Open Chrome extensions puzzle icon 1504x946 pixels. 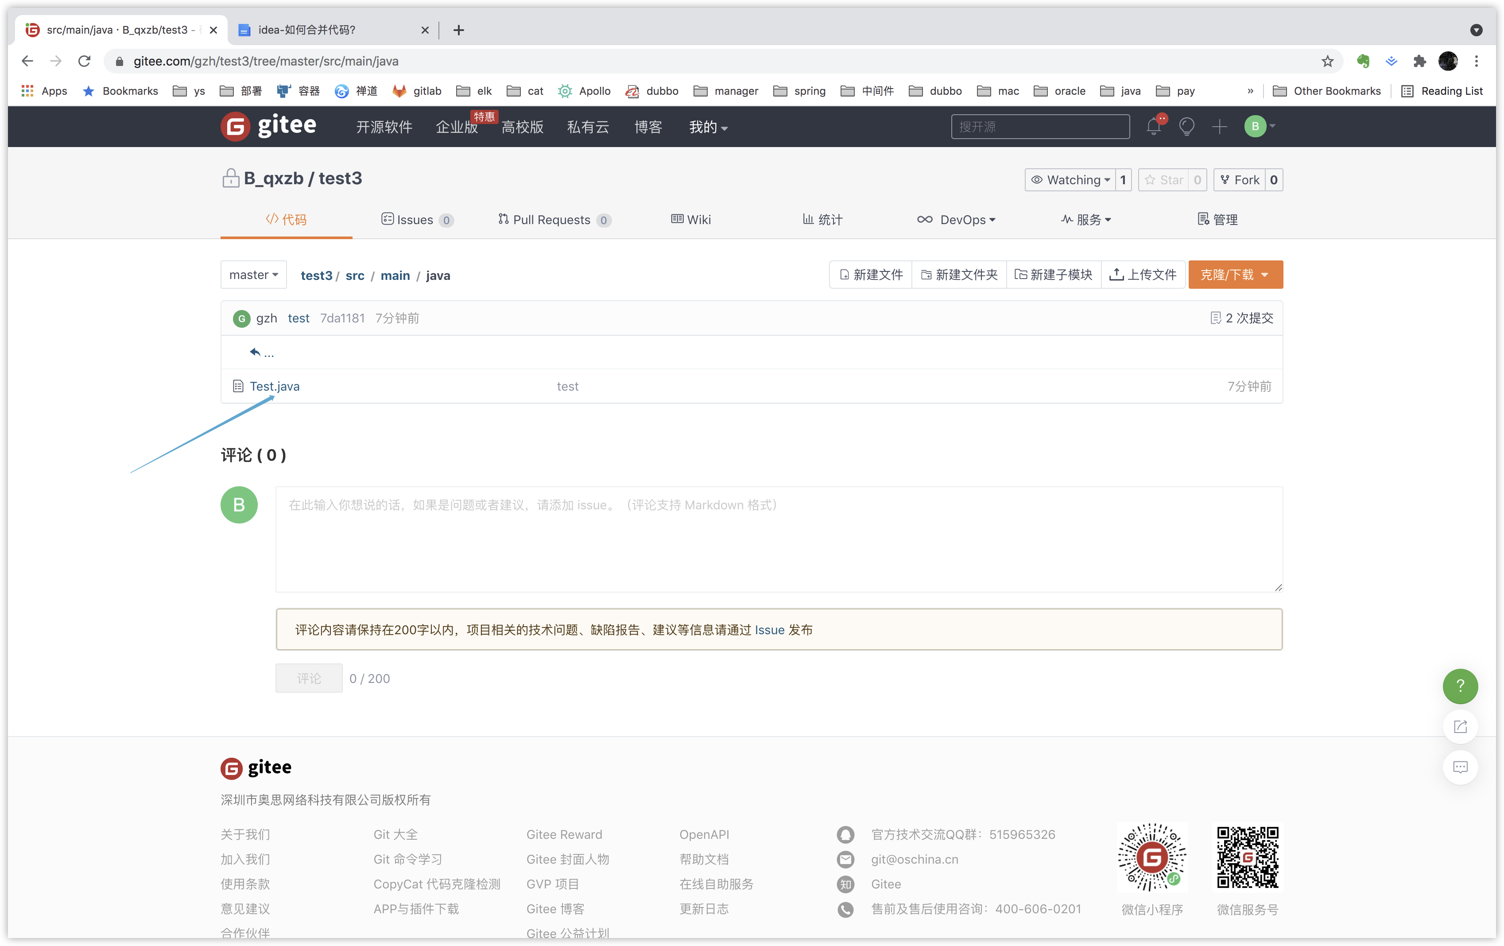pyautogui.click(x=1419, y=61)
